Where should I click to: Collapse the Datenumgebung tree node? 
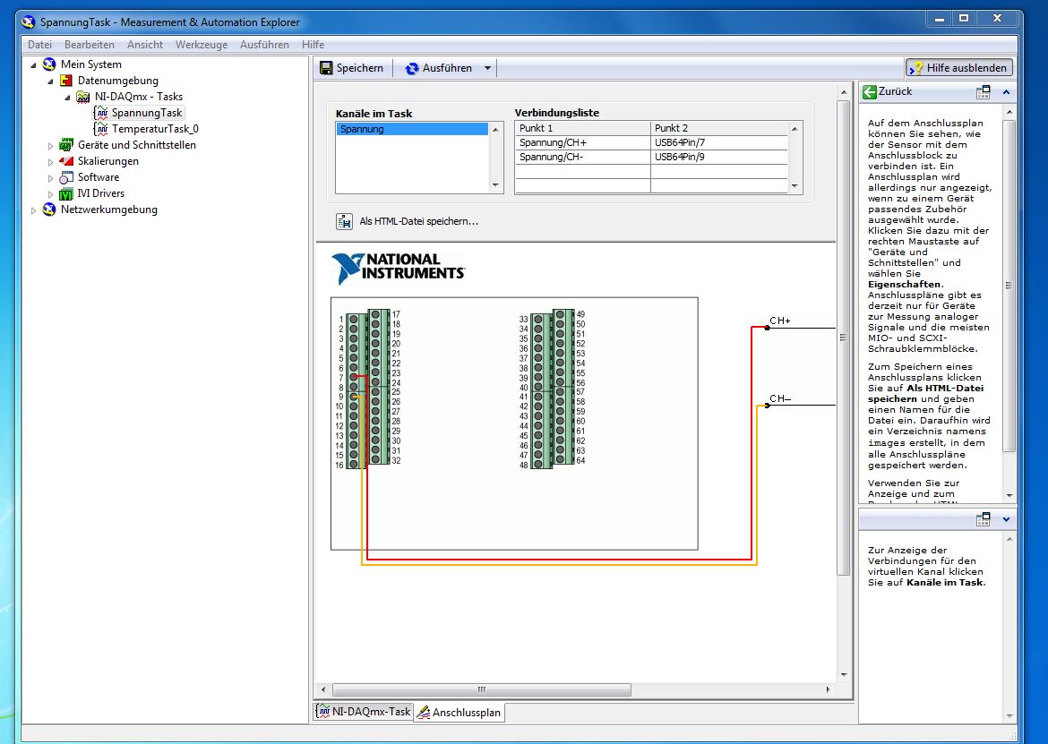pyautogui.click(x=51, y=81)
